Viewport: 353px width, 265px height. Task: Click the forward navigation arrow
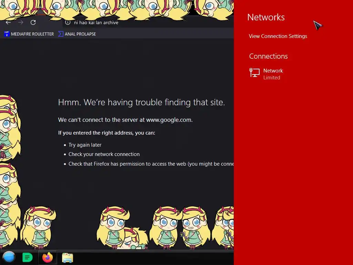pos(21,22)
